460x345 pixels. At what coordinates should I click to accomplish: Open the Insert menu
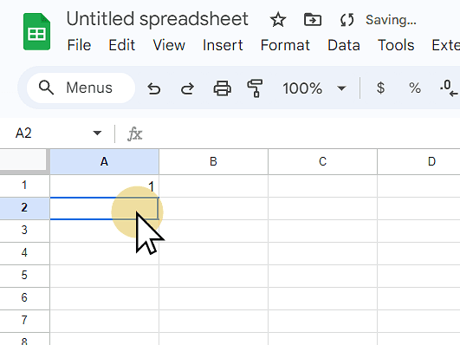click(223, 45)
